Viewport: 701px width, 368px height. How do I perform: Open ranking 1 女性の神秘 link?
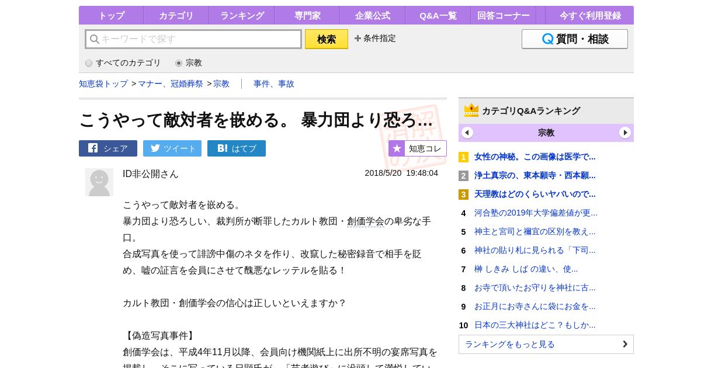click(x=535, y=157)
